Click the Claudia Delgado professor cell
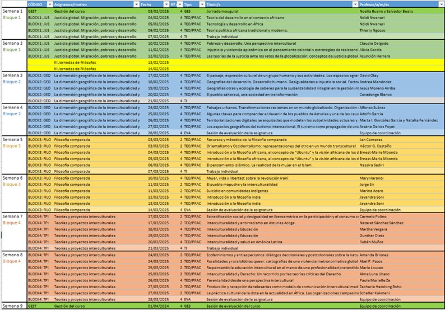The image size is (445, 310). point(375,43)
